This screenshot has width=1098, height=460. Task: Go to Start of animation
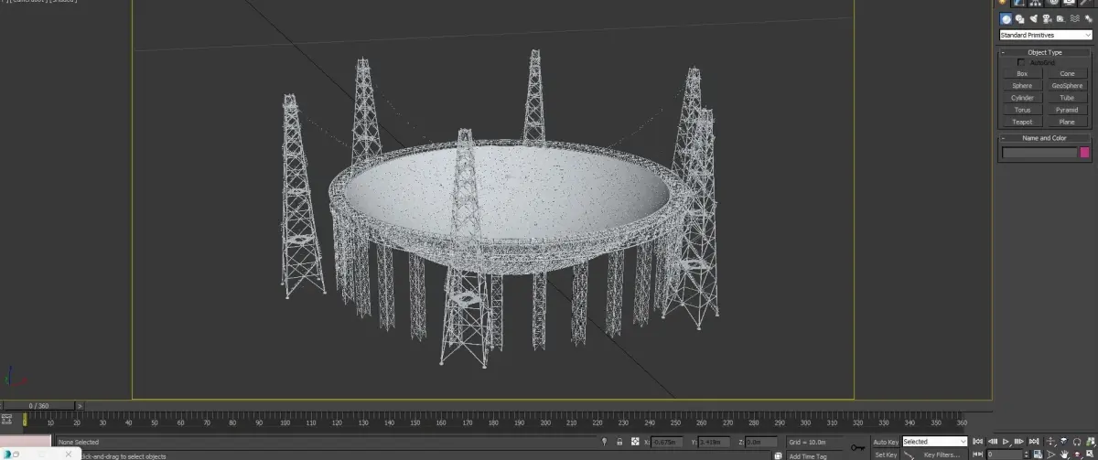(977, 441)
